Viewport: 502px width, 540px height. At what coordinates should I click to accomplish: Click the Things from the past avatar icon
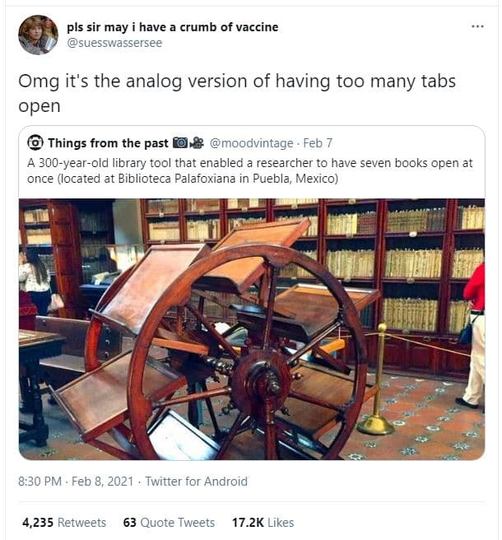pyautogui.click(x=35, y=142)
